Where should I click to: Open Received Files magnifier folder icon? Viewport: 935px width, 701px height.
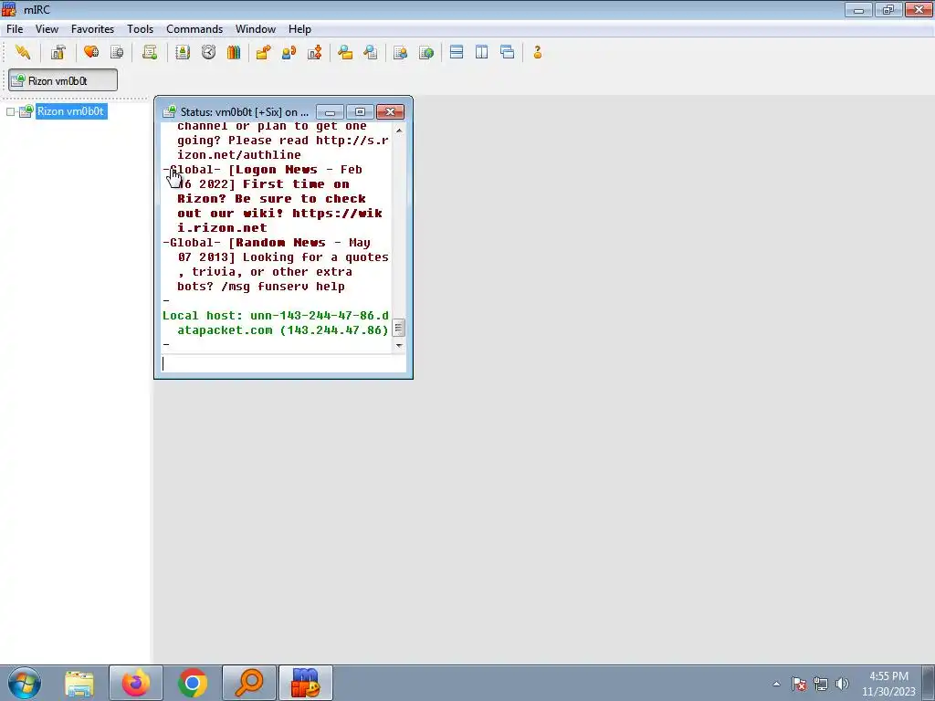point(344,52)
